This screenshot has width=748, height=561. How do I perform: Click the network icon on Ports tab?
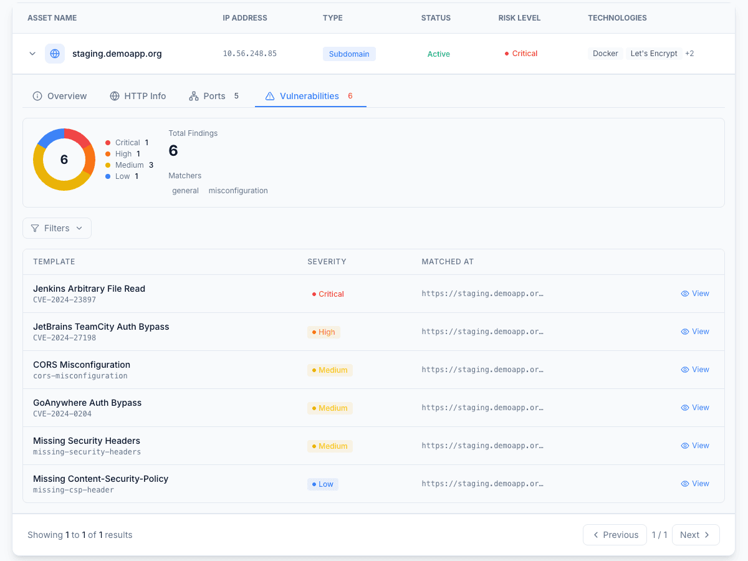pos(194,96)
